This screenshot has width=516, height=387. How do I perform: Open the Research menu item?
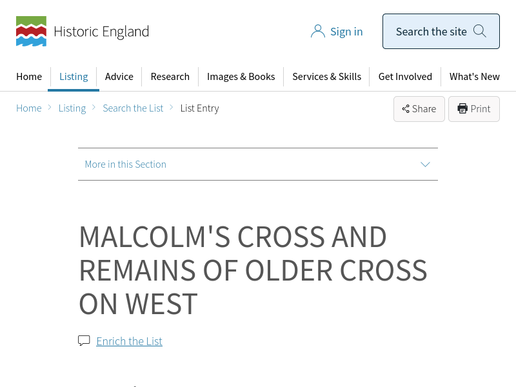170,77
